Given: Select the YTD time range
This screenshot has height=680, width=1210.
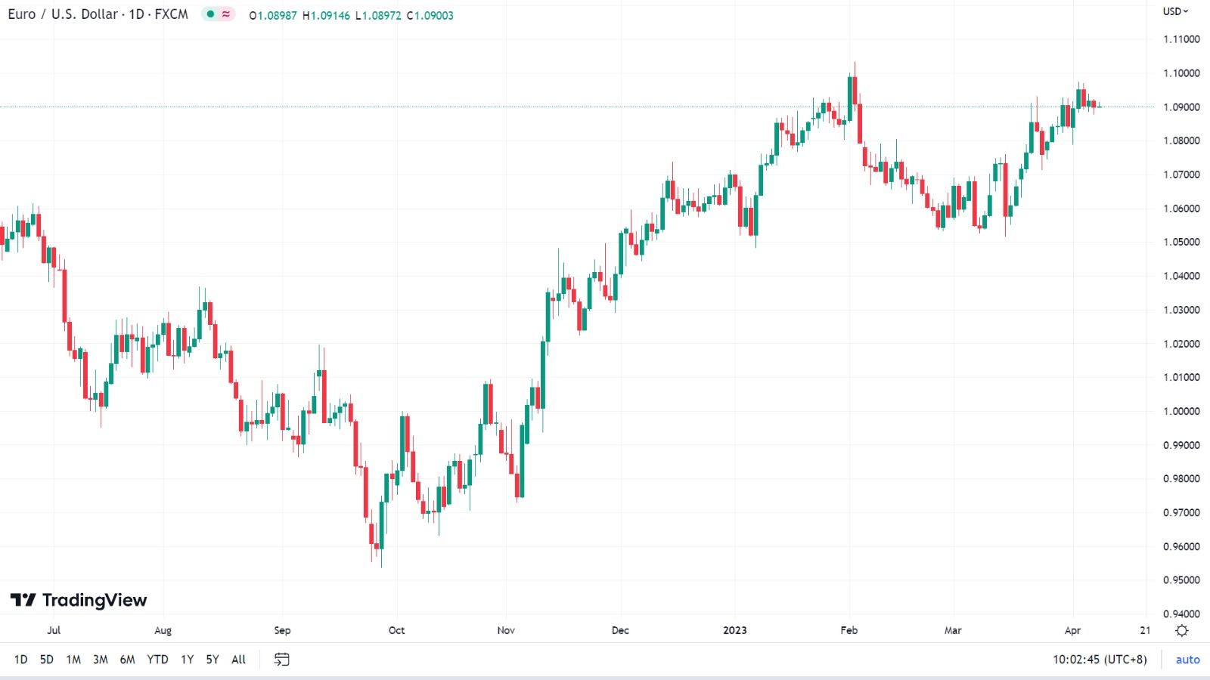Looking at the screenshot, I should [x=157, y=660].
